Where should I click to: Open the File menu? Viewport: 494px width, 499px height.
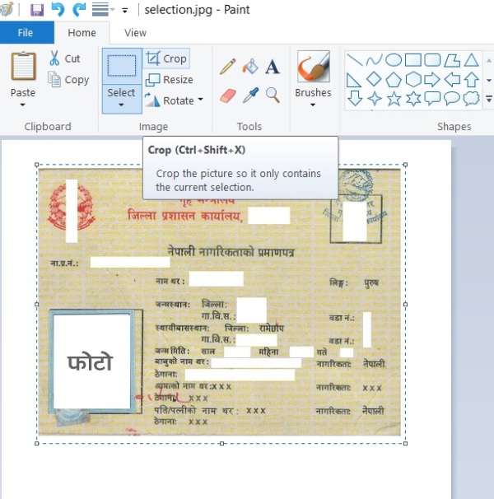click(x=26, y=33)
